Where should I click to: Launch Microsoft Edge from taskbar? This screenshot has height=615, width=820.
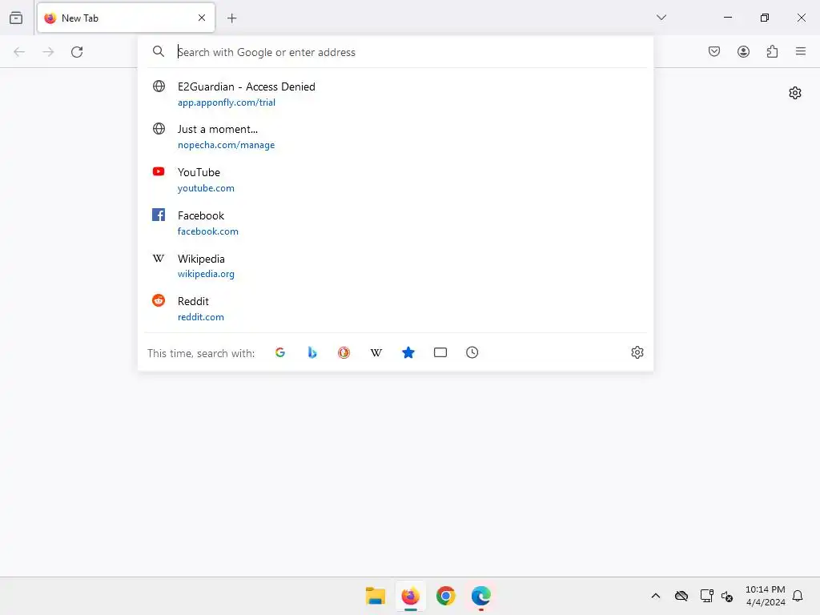point(480,596)
